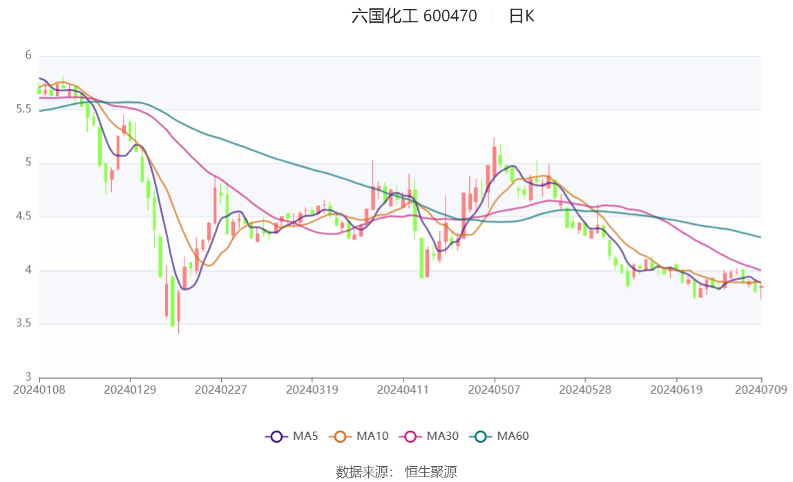Click the 20240709 date axis label

(x=761, y=390)
